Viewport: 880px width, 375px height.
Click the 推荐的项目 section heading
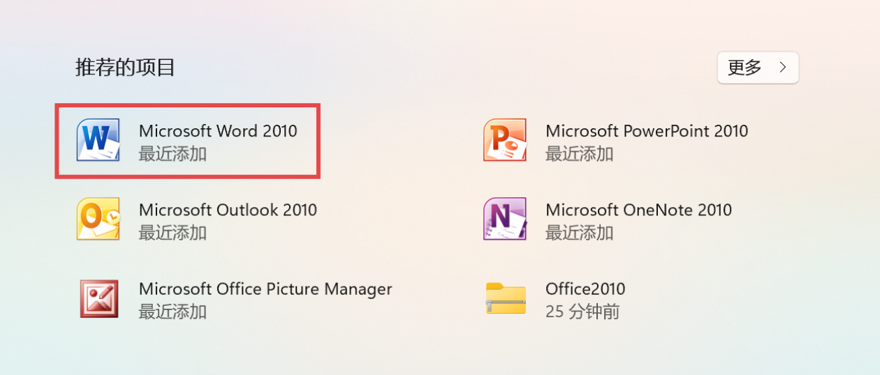(x=125, y=68)
